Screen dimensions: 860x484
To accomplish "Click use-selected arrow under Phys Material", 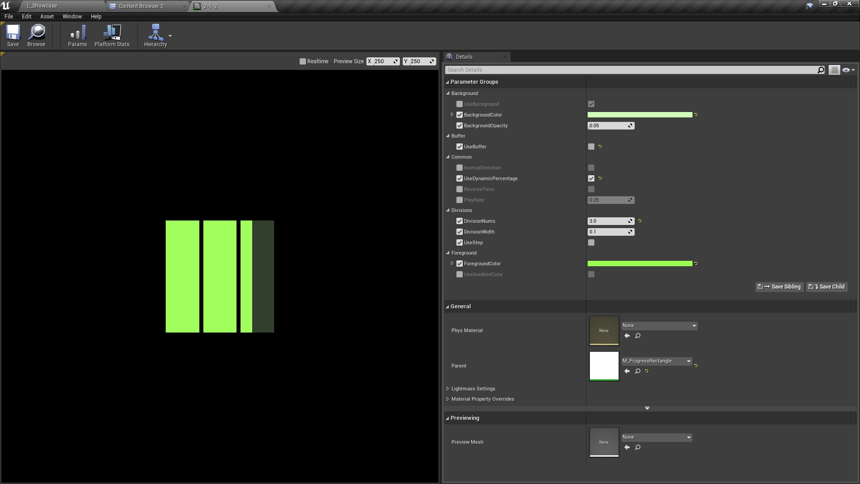I will 627,336.
